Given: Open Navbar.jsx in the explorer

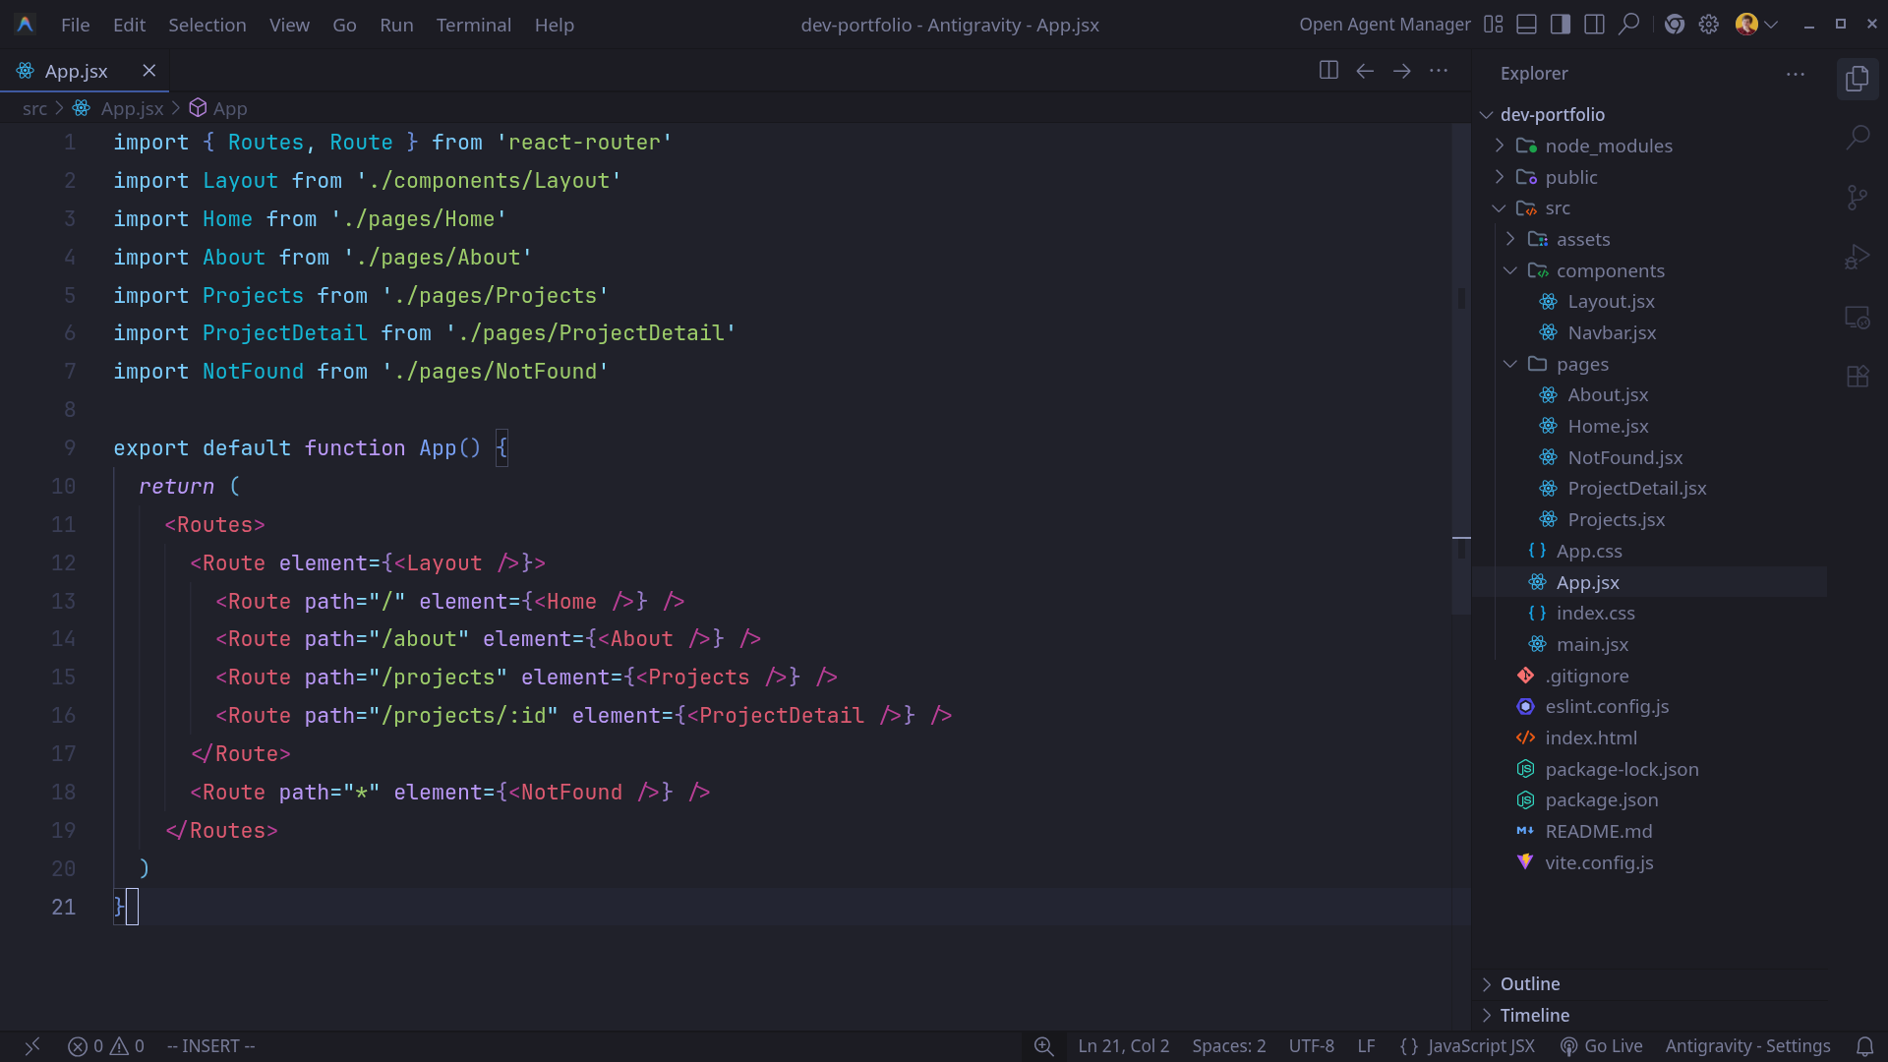Looking at the screenshot, I should (x=1611, y=332).
